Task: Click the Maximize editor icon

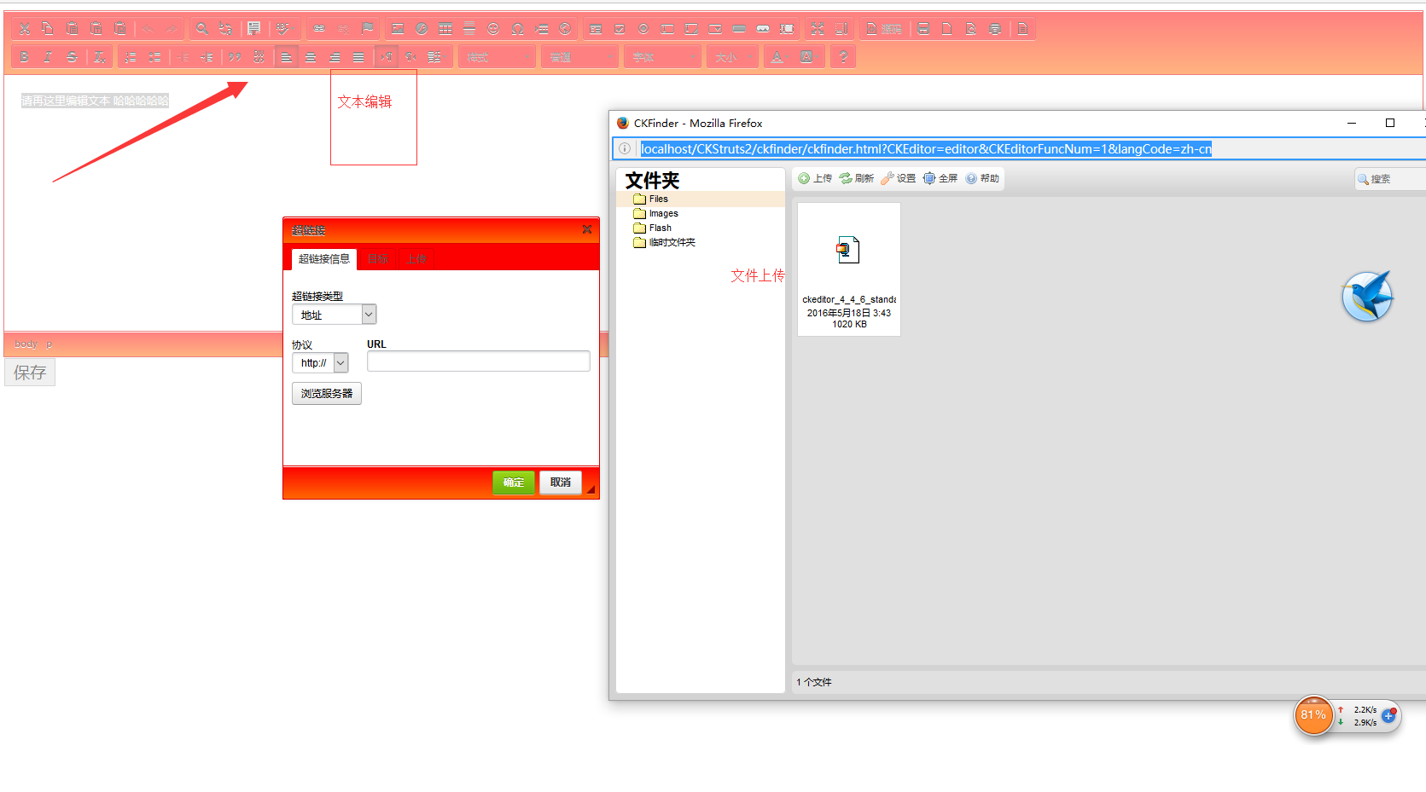Action: coord(818,29)
